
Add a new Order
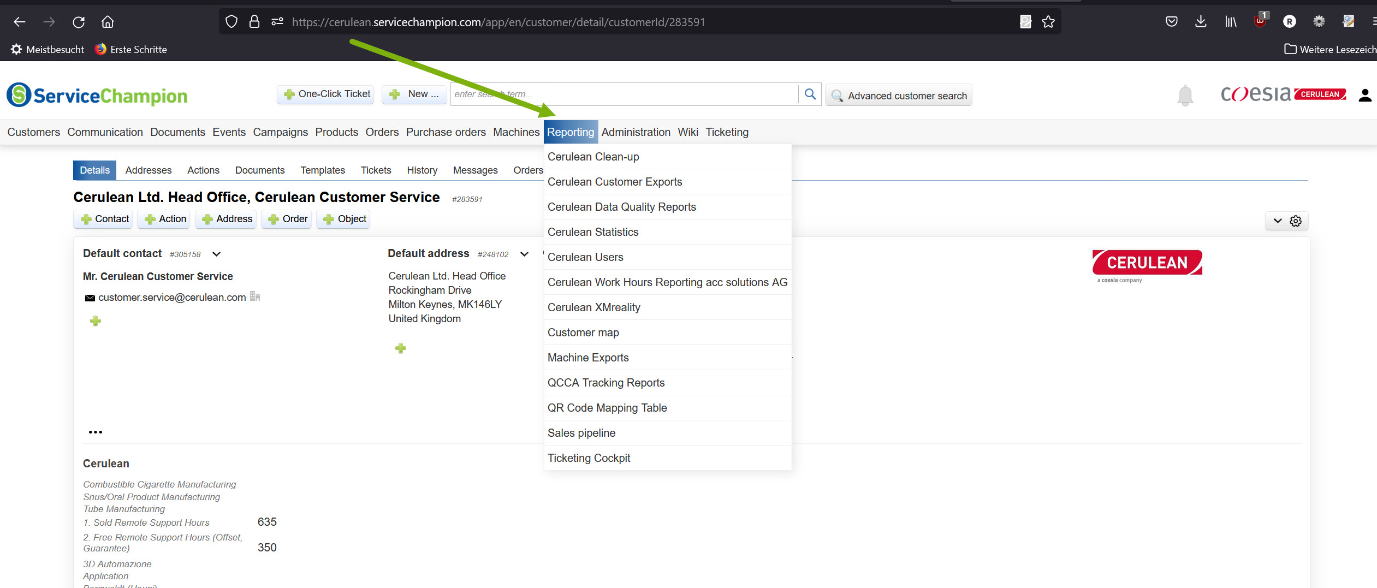[x=288, y=219]
